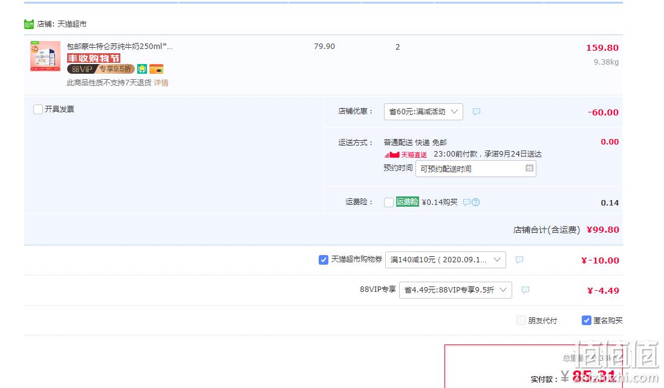Click the store total ¥99.80
The width and height of the screenshot is (664, 388).
tap(603, 230)
